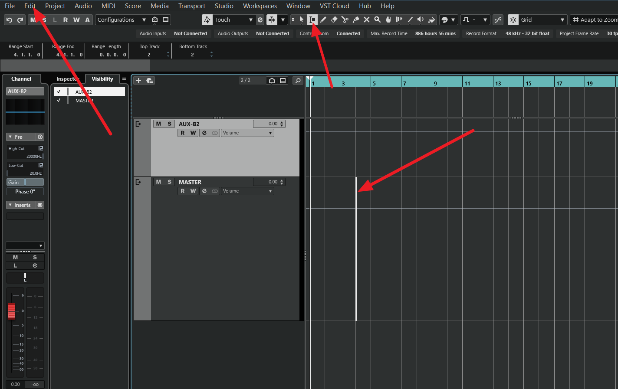Select the Split scissors tool
The image size is (618, 389).
point(345,20)
